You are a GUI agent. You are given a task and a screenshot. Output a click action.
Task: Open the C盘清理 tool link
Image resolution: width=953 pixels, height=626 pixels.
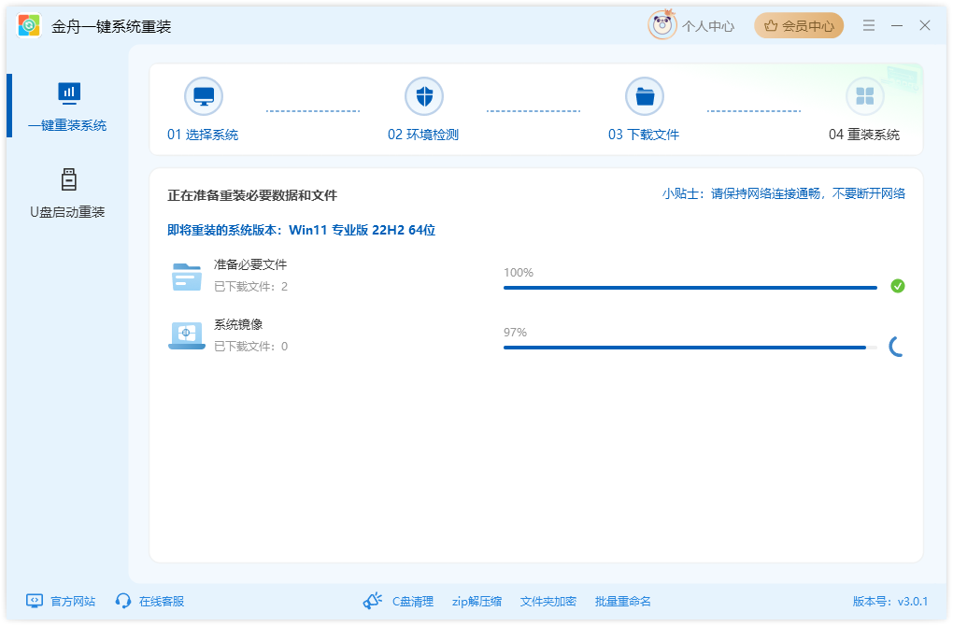coord(413,602)
